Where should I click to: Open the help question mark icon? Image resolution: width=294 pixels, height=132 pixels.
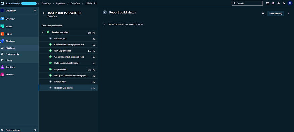tap(279, 3)
